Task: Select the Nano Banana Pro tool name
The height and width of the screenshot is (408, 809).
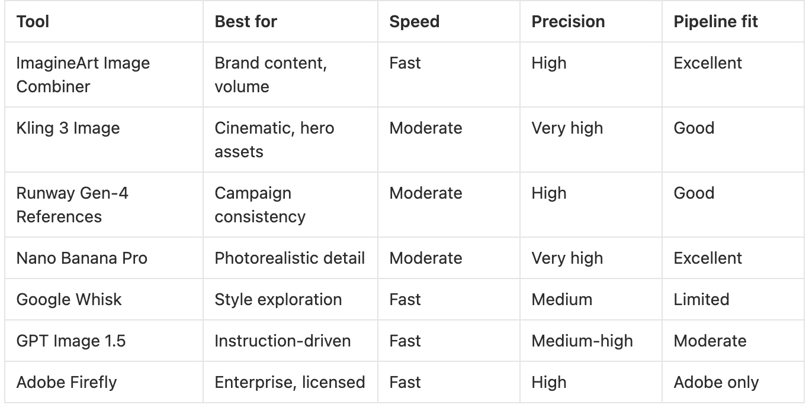Action: [82, 258]
